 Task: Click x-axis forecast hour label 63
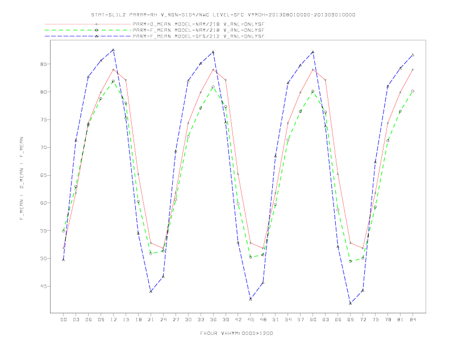point(326,320)
